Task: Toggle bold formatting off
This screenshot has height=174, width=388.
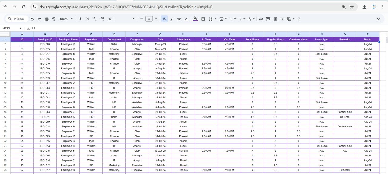Action: [164, 19]
